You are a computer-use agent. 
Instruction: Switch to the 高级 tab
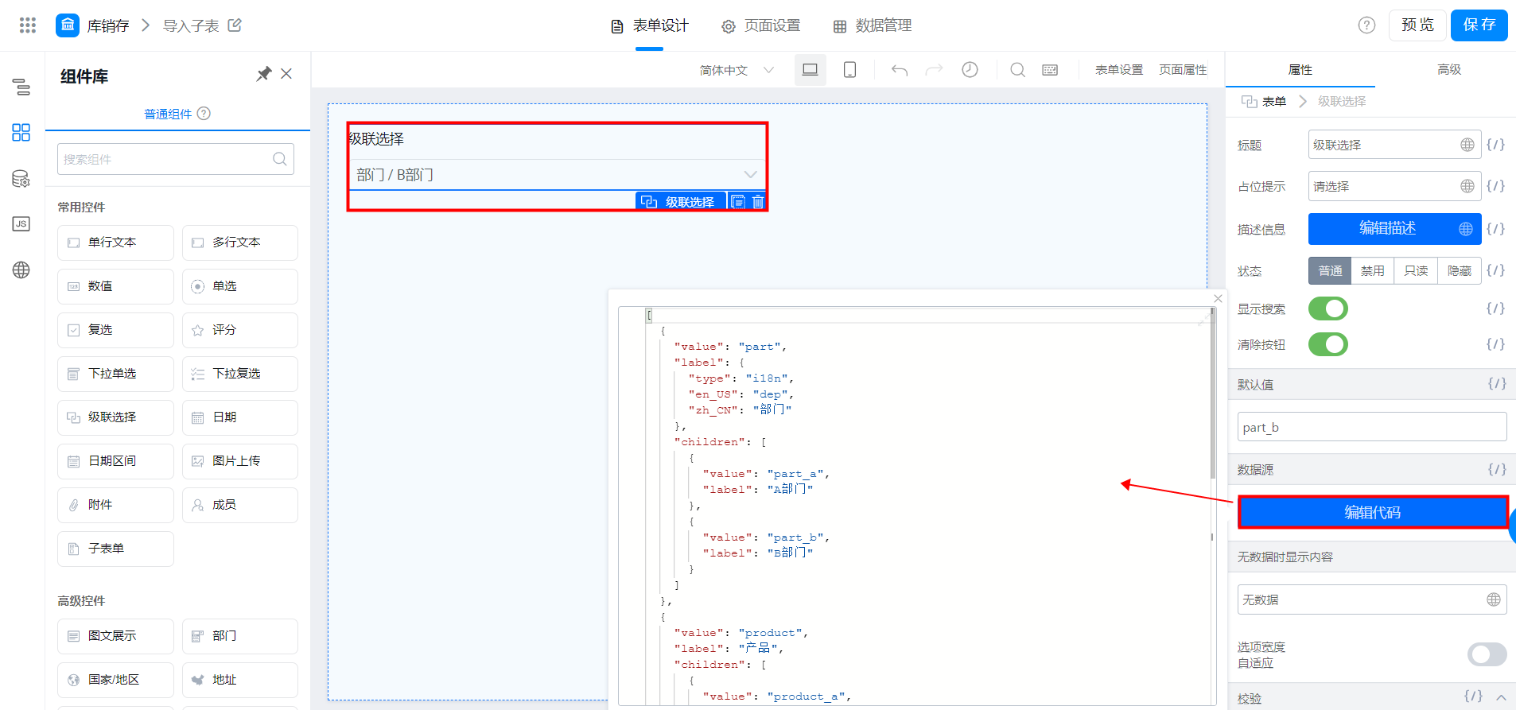1449,69
